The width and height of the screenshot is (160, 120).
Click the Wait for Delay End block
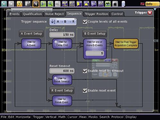(62, 44)
